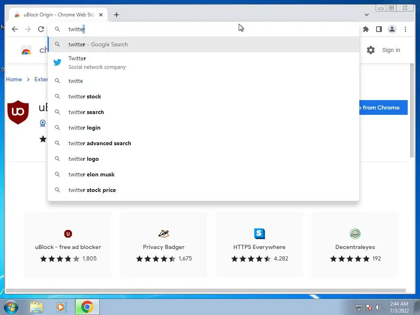Click the Sign in link
This screenshot has width=420, height=315.
click(x=391, y=50)
